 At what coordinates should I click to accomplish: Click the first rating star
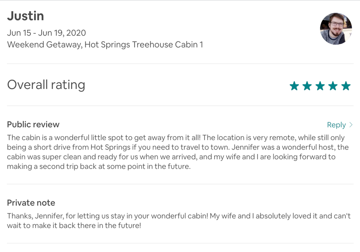[x=294, y=86]
